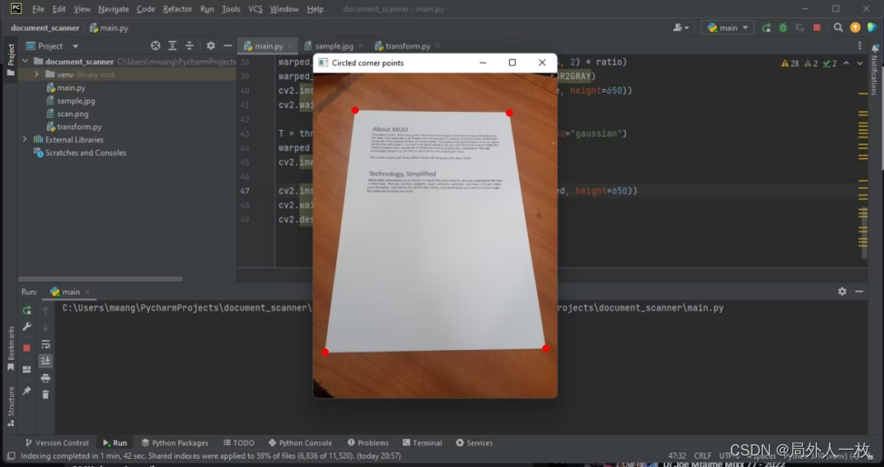Expand External Libraries node
884x467 pixels.
tap(25, 139)
